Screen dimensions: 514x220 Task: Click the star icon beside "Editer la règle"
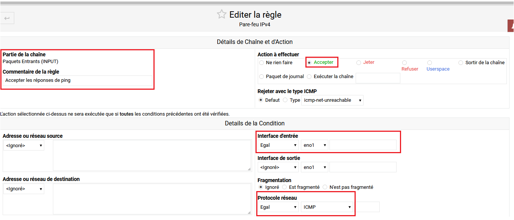point(221,14)
